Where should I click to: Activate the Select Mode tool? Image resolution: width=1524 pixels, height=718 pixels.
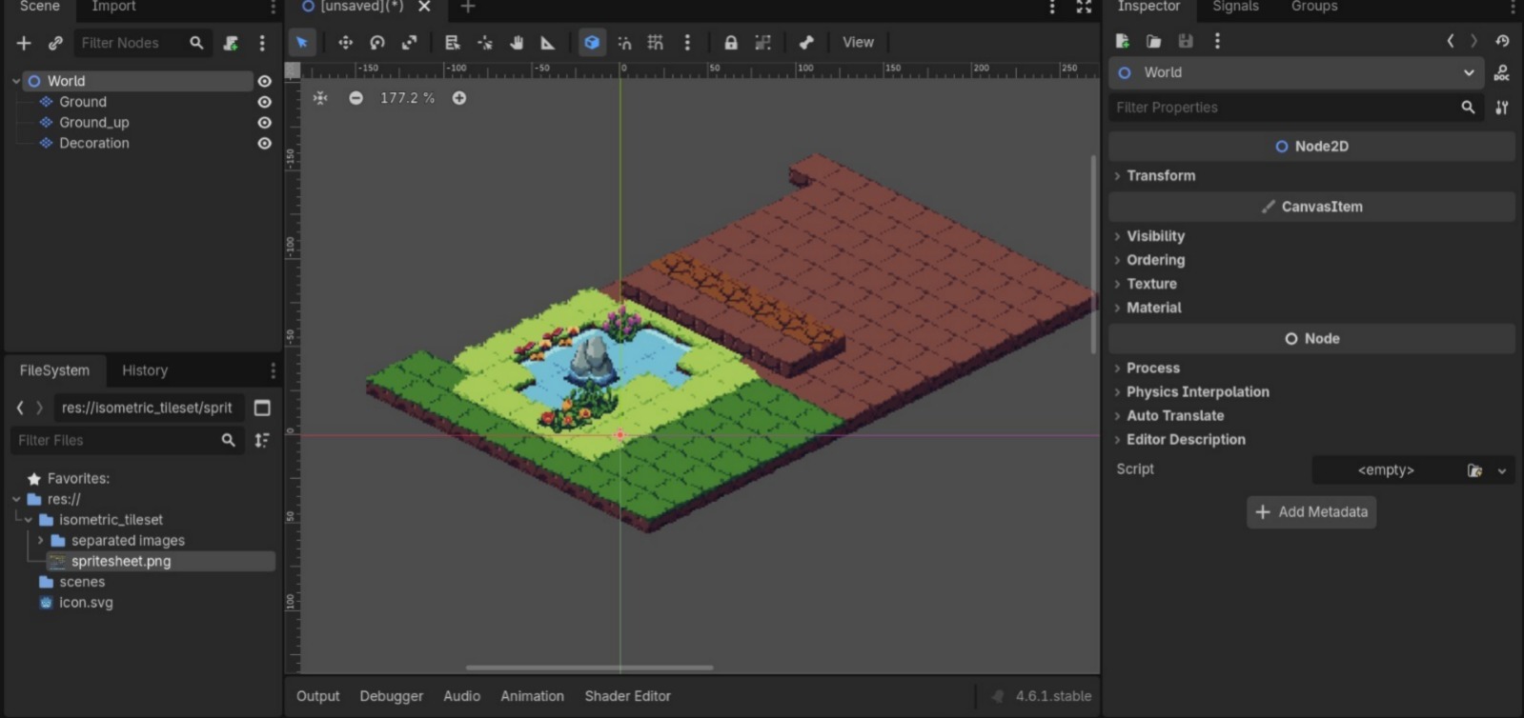coord(302,42)
